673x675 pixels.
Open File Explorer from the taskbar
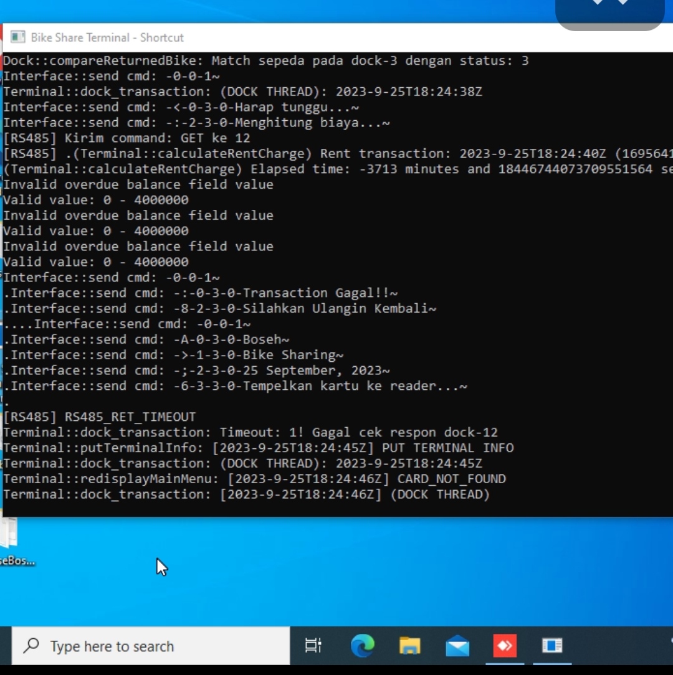pos(409,646)
